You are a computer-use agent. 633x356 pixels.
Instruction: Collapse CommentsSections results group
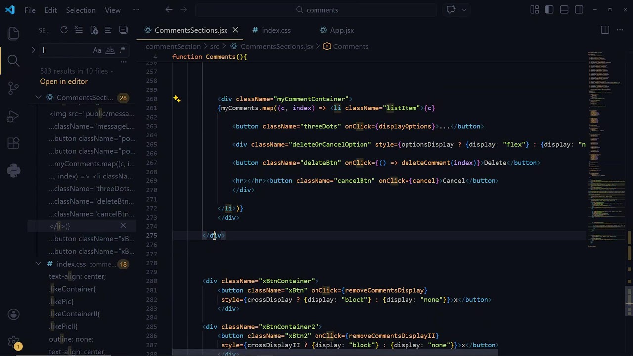click(38, 97)
